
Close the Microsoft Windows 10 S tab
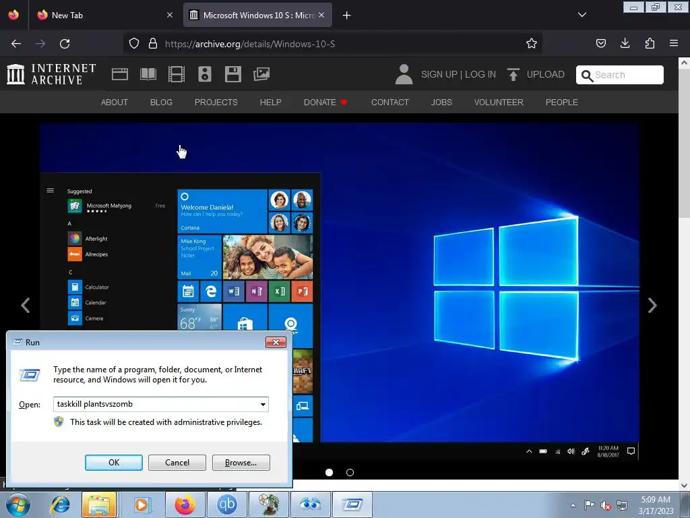click(x=321, y=15)
